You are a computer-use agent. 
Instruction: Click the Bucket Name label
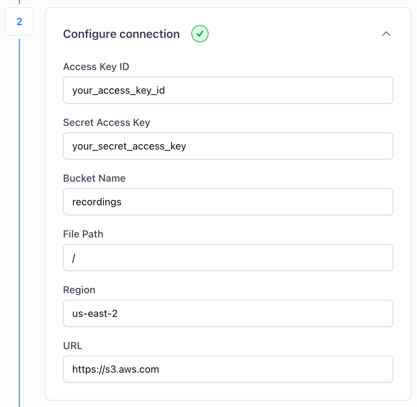[x=94, y=178]
